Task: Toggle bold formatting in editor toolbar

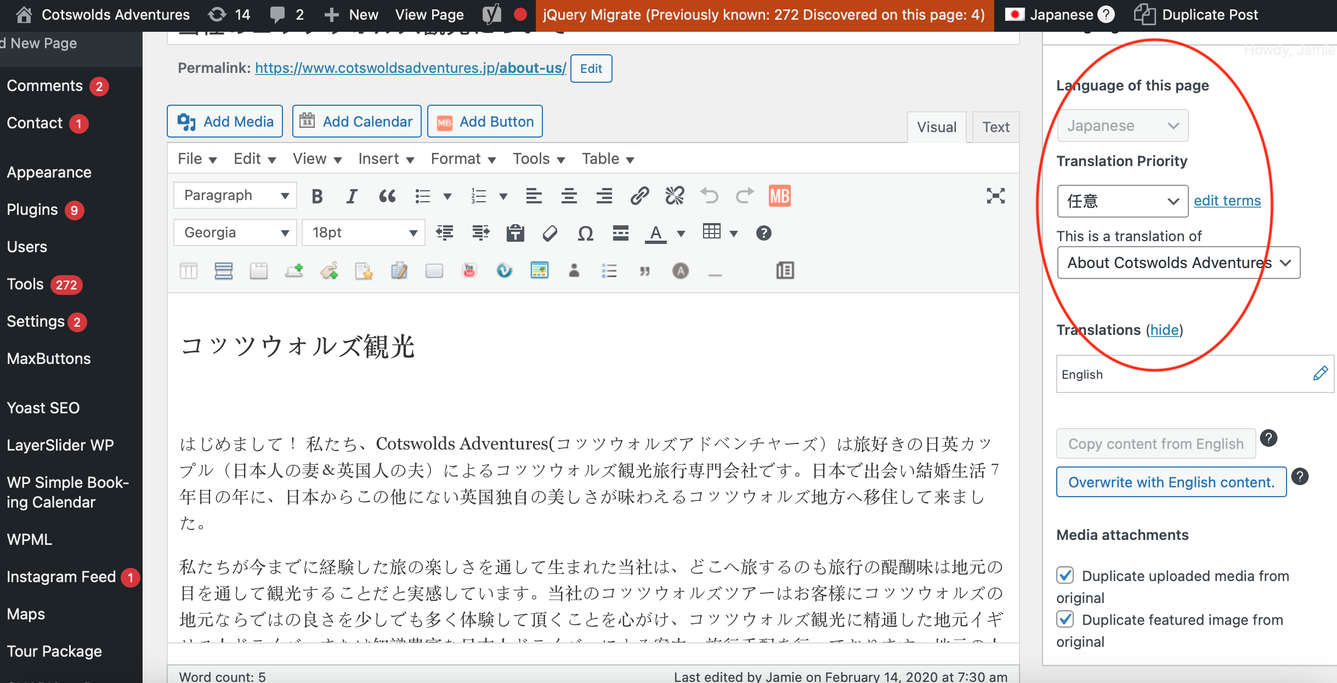Action: click(x=317, y=196)
